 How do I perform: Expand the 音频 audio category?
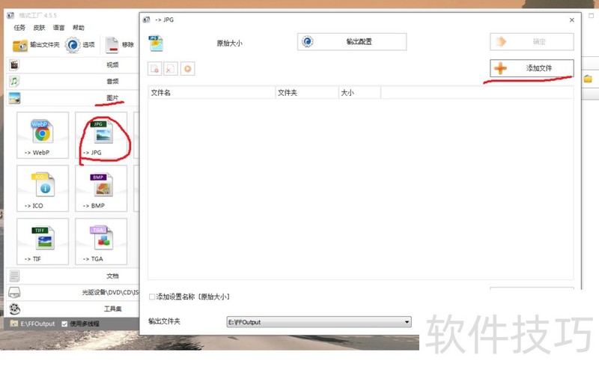[x=73, y=82]
